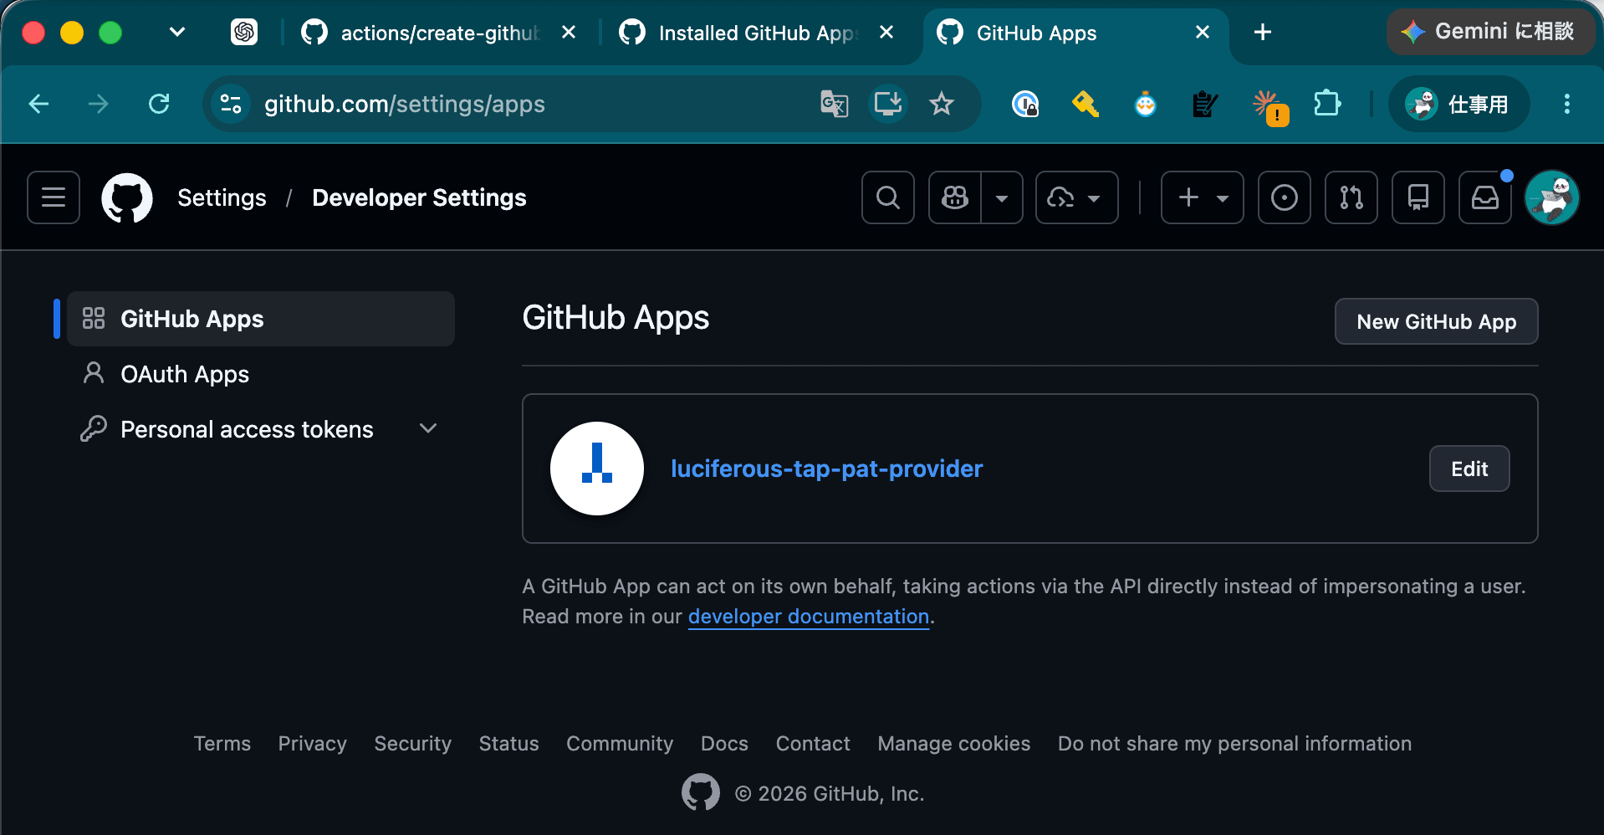Open the 仕事用 Chrome profile button
The image size is (1604, 835).
pyautogui.click(x=1458, y=104)
